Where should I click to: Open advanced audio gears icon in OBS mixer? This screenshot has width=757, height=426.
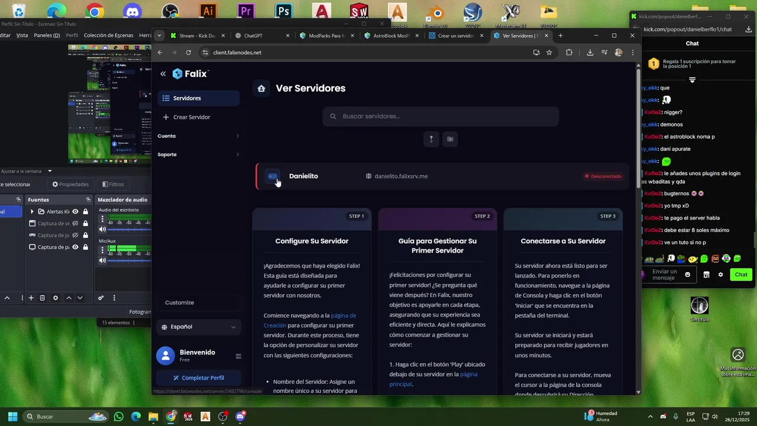pyautogui.click(x=101, y=298)
